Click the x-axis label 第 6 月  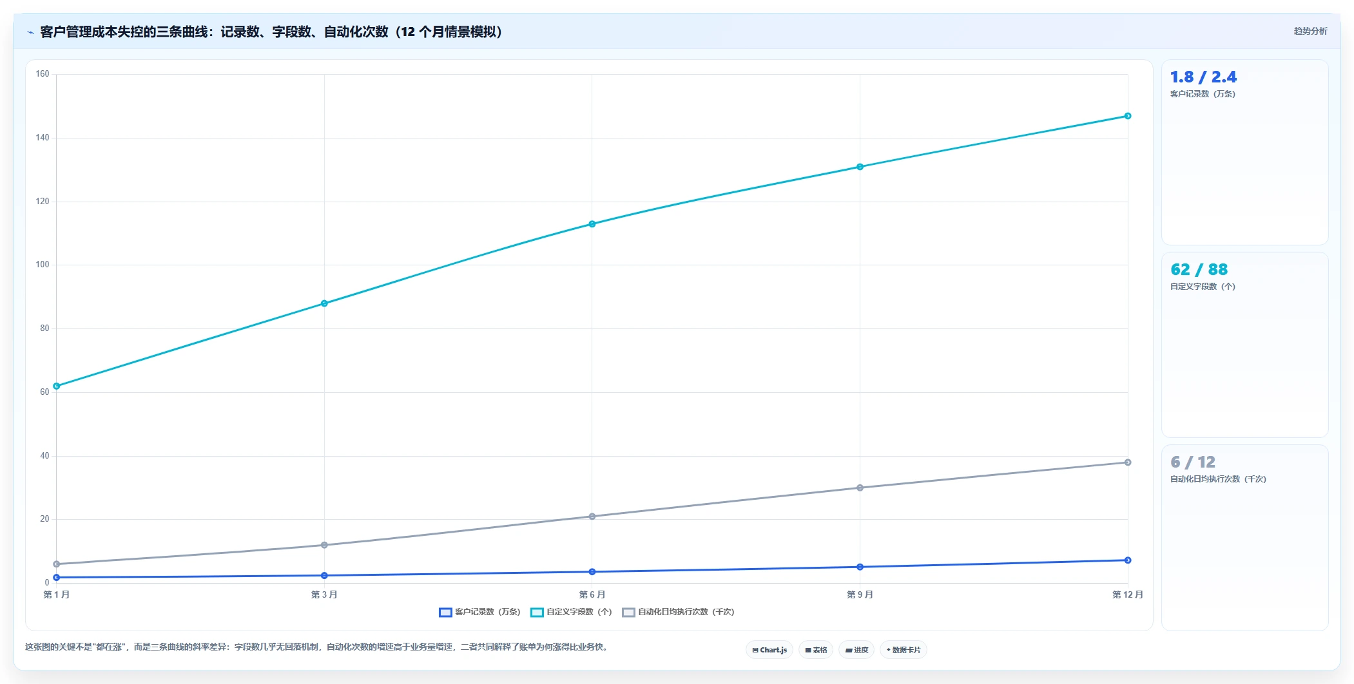pyautogui.click(x=592, y=594)
